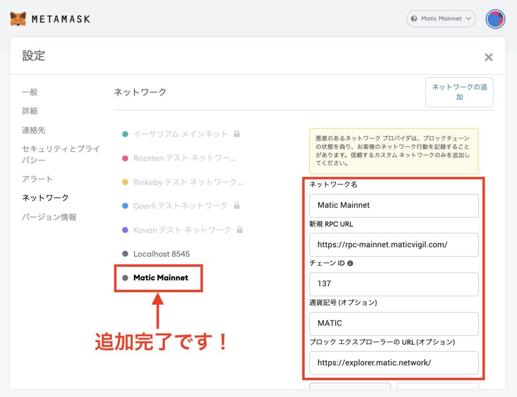Open the 連絡先 settings tab
The image size is (517, 397).
pyautogui.click(x=34, y=130)
